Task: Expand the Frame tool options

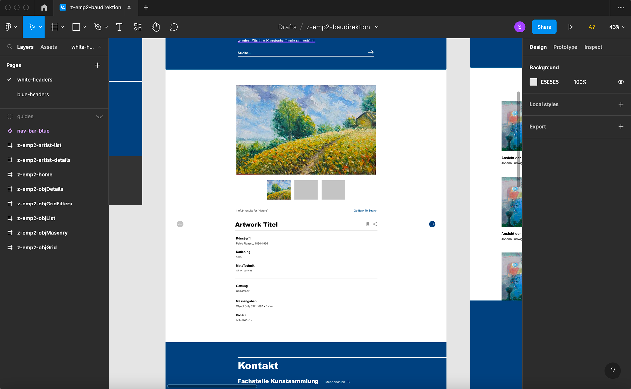Action: 62,27
